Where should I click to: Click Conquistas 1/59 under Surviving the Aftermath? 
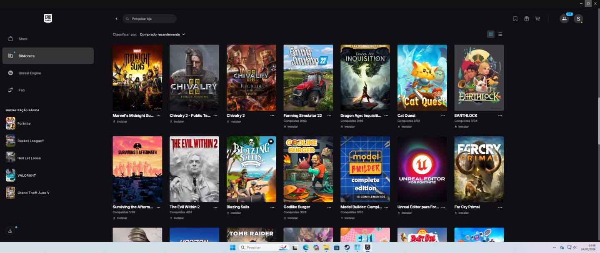pyautogui.click(x=124, y=212)
